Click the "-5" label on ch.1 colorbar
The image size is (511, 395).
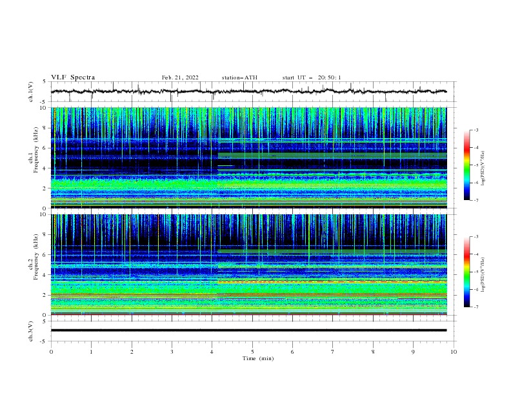pyautogui.click(x=476, y=165)
